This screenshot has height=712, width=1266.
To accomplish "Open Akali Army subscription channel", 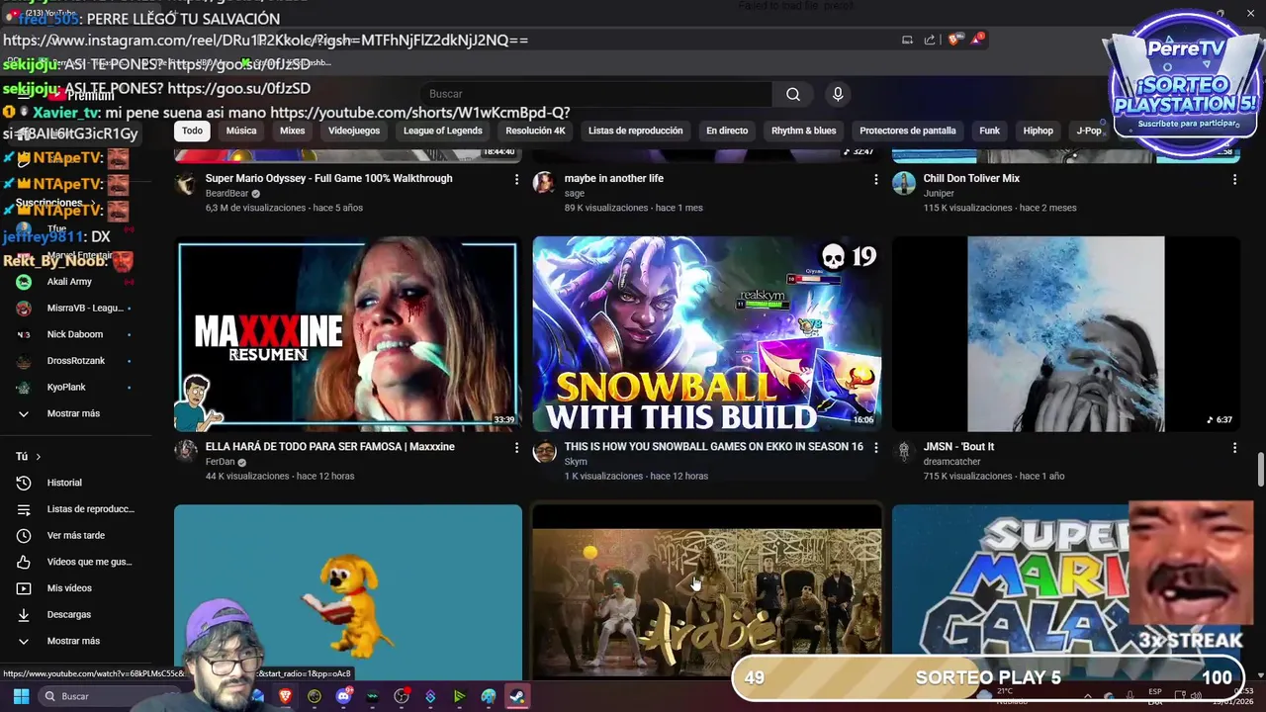I will pyautogui.click(x=71, y=282).
